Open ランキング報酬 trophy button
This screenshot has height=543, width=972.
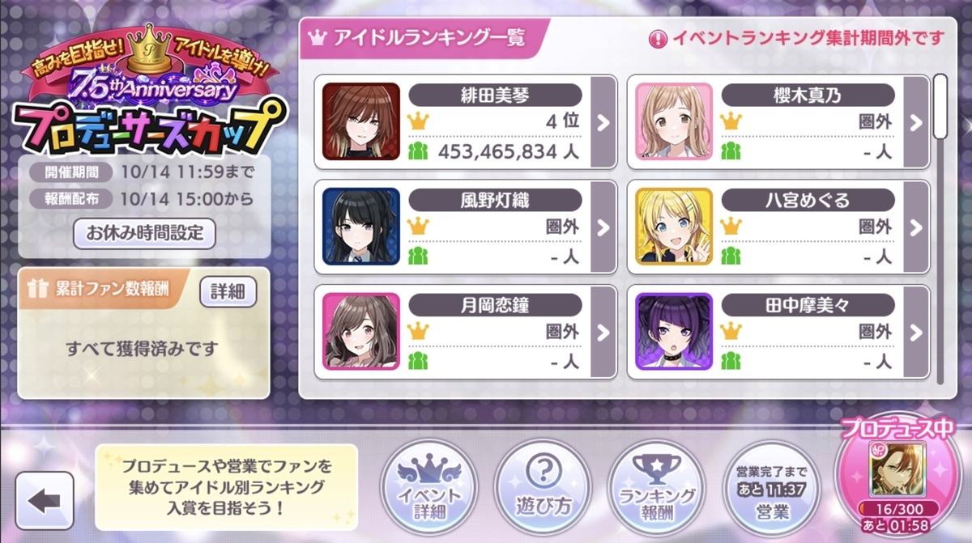[657, 486]
